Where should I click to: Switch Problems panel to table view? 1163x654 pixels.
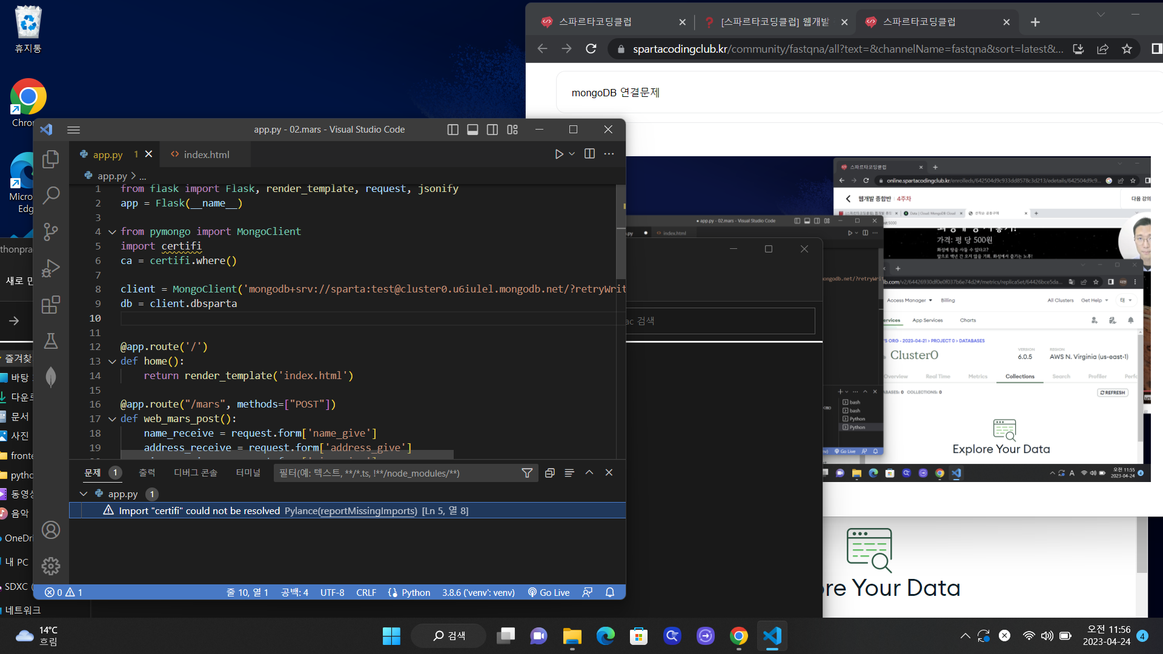[x=569, y=473]
